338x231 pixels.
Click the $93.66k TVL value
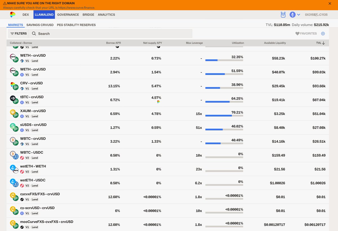[319, 86]
